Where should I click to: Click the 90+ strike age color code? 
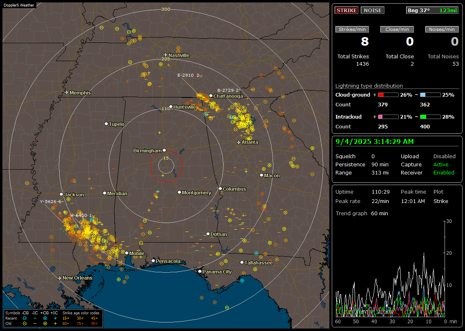pos(94,324)
